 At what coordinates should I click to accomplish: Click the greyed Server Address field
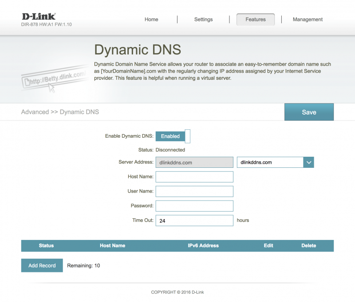pos(194,163)
